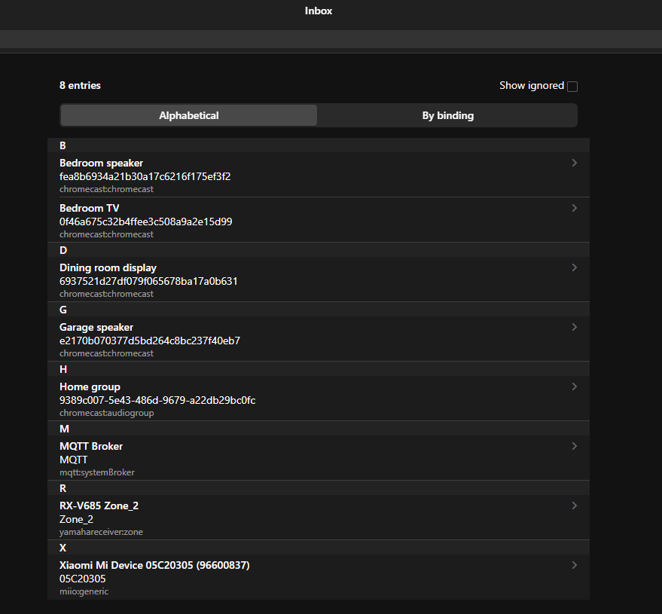Open the Dining room display entry name
This screenshot has height=614, width=662.
[108, 267]
